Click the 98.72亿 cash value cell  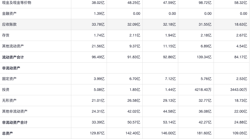point(205,3)
